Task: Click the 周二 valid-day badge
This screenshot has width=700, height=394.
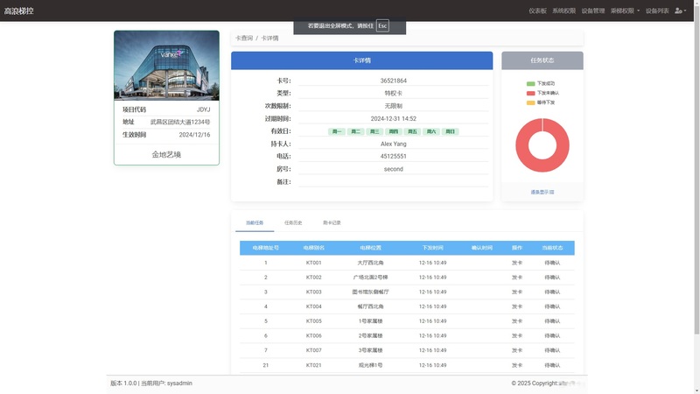Action: click(355, 131)
